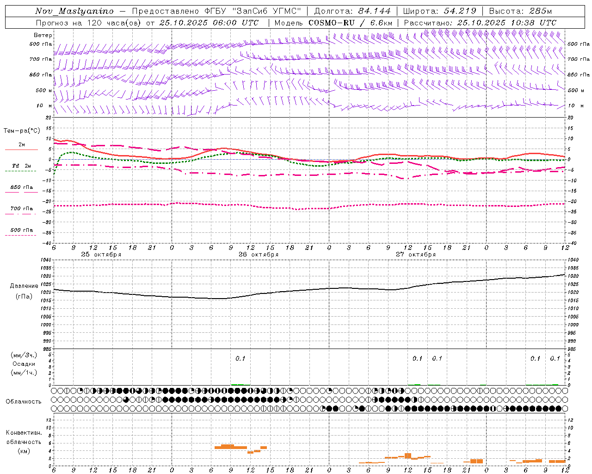Click the '25 октября' date label

[x=101, y=255]
